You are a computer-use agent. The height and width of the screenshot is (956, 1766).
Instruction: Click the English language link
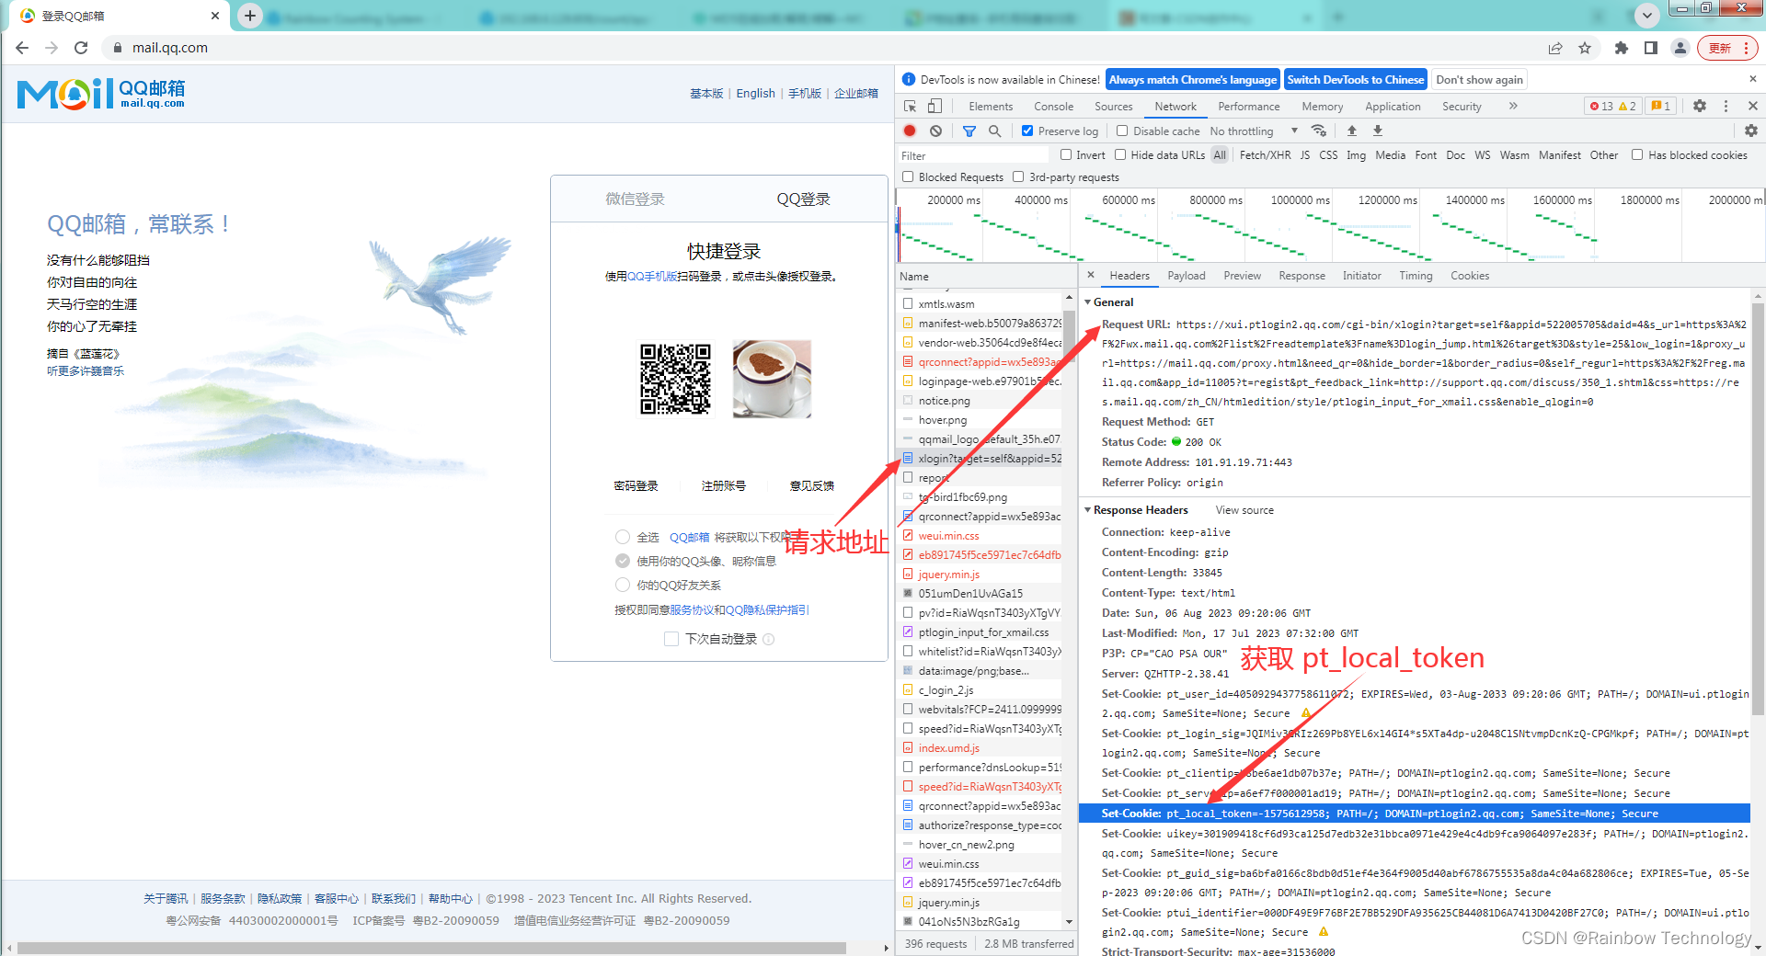pyautogui.click(x=755, y=92)
